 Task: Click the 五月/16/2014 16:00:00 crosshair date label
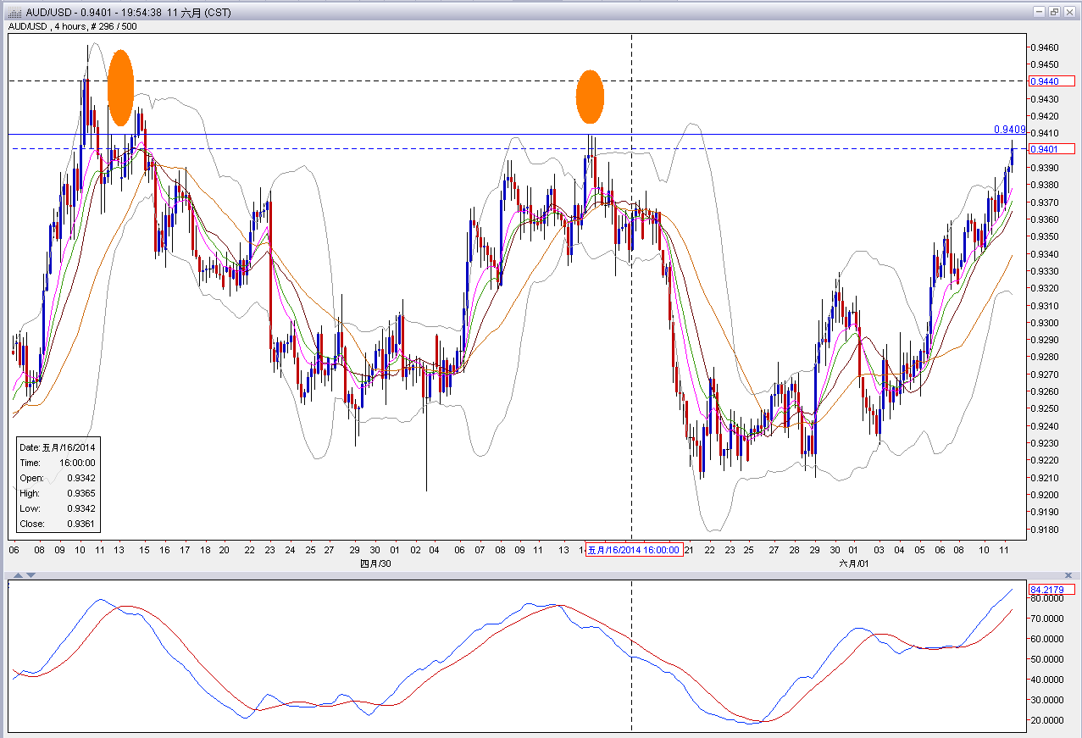pyautogui.click(x=634, y=550)
